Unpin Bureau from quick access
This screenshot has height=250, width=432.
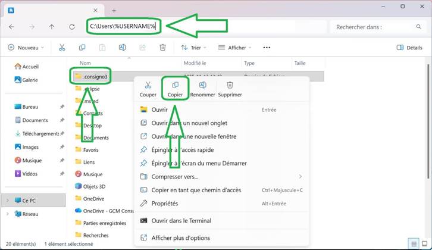[62, 107]
